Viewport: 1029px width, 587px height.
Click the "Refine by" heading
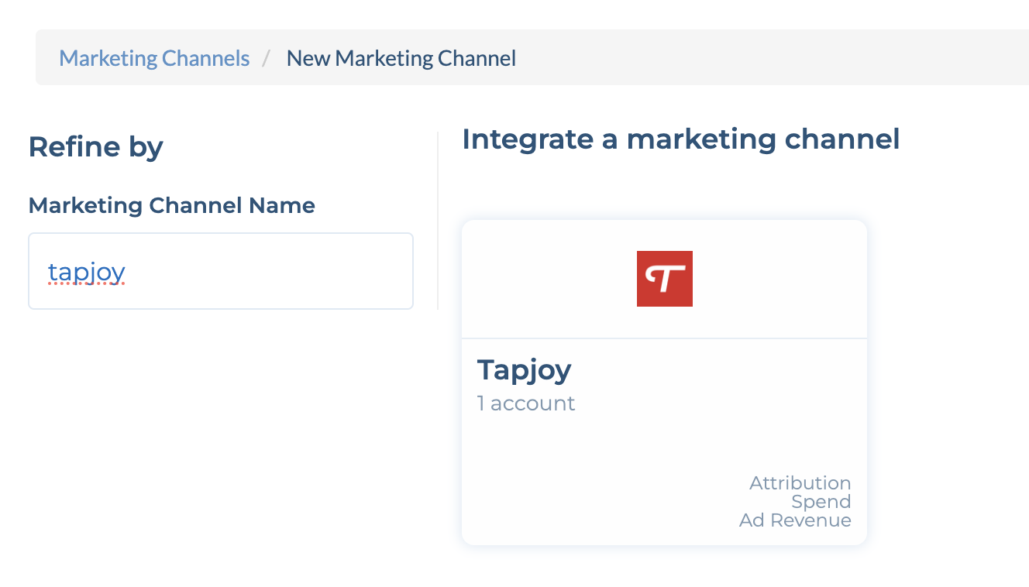[x=96, y=147]
